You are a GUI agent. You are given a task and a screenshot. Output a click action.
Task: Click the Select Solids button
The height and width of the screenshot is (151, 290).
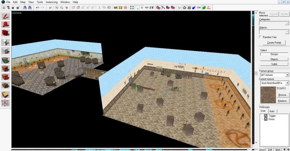pos(274,64)
